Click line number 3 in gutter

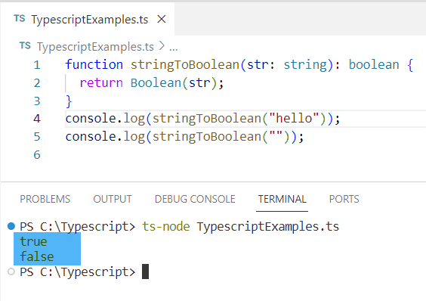coord(37,101)
